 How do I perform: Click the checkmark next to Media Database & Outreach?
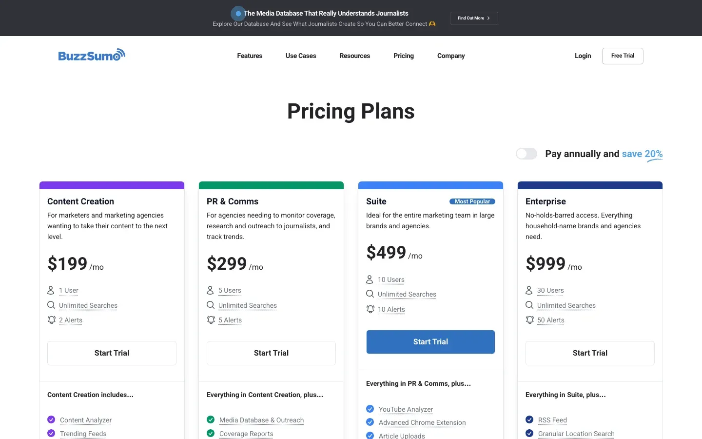pos(211,419)
